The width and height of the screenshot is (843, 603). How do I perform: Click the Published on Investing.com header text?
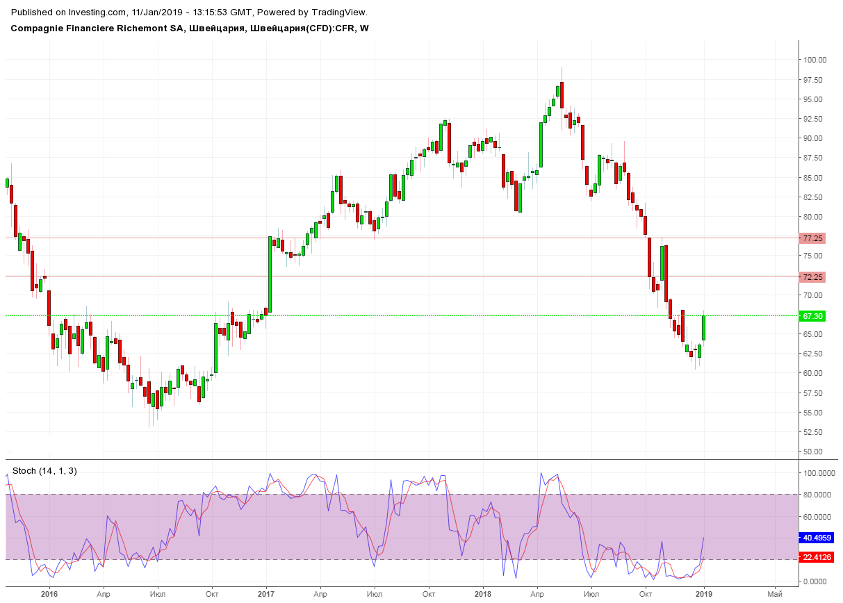189,13
